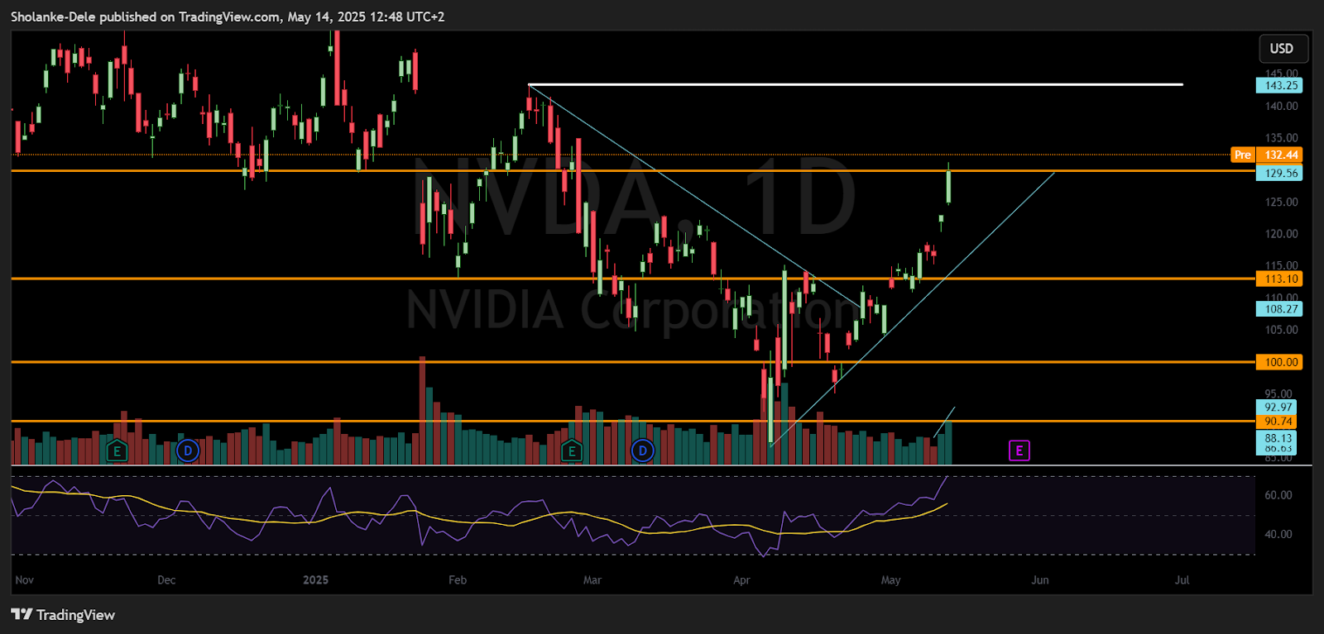The image size is (1324, 634).
Task: Click the 140.00 price scale label
Action: [x=1281, y=106]
